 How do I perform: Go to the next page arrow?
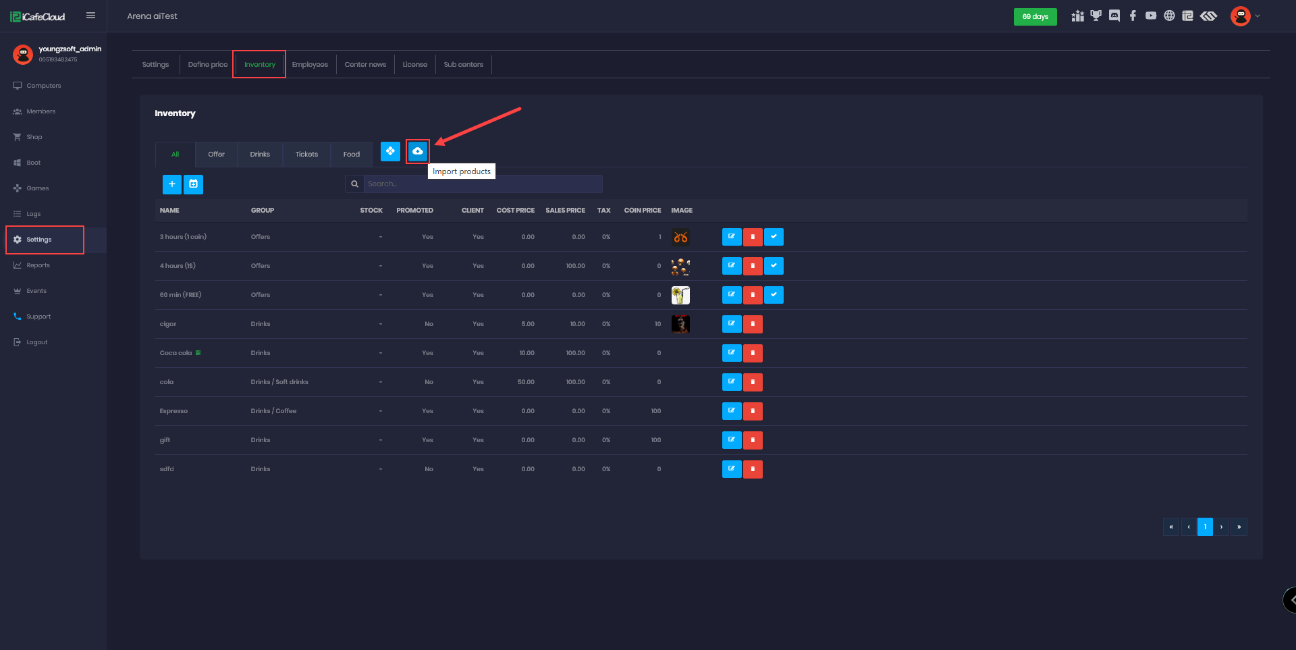[x=1222, y=527]
